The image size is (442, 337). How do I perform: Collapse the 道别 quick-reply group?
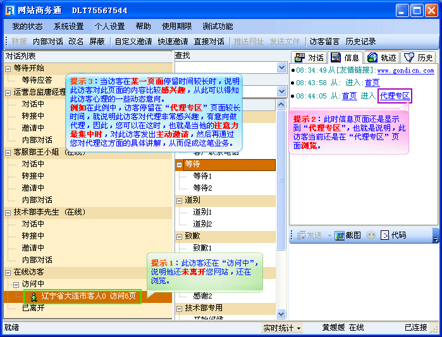(180, 200)
